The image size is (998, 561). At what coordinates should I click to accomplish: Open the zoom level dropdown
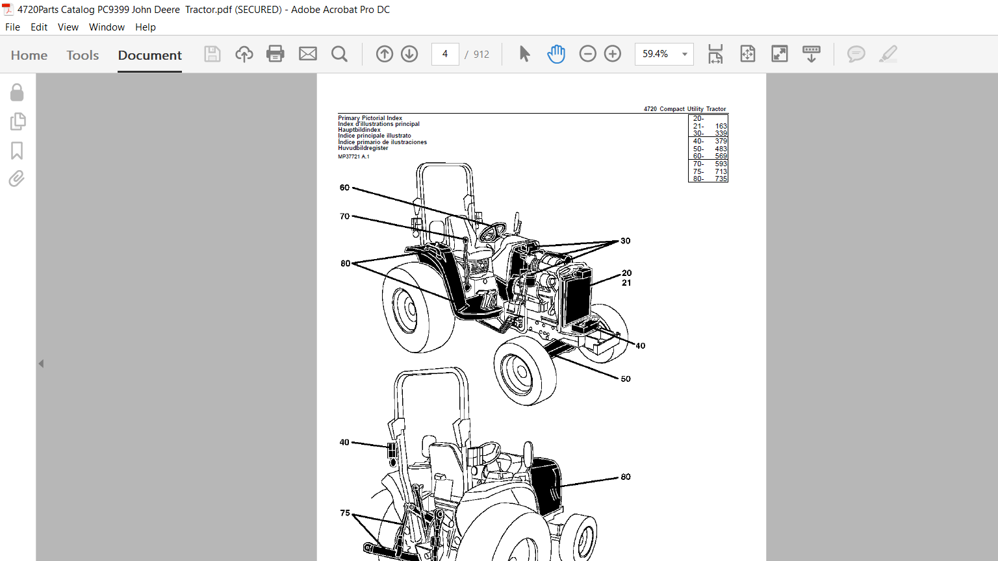(x=685, y=55)
